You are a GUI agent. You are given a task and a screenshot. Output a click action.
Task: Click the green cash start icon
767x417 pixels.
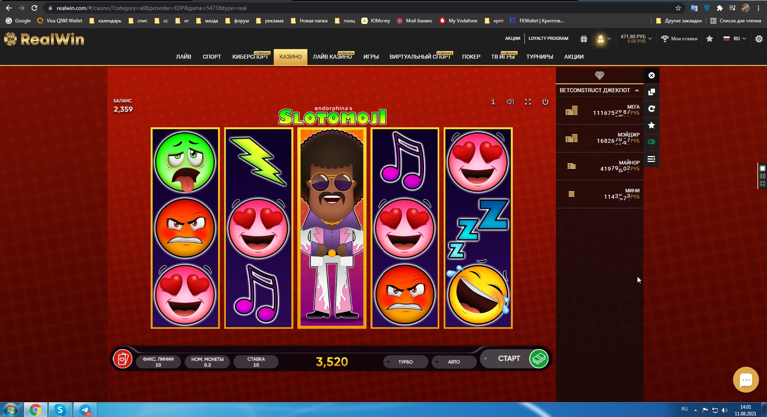click(538, 358)
